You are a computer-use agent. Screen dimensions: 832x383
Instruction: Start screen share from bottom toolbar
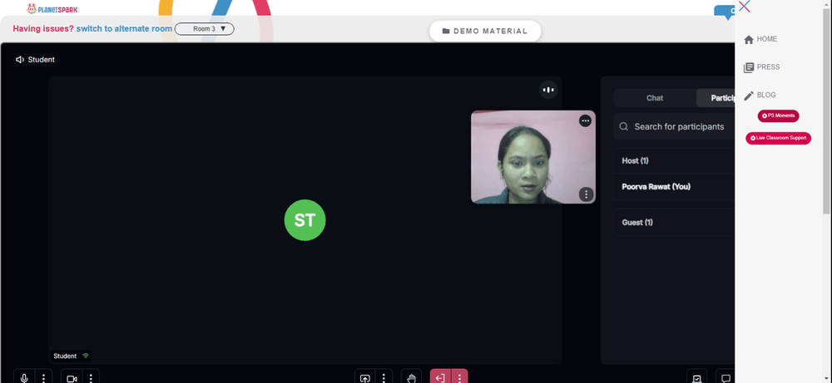pyautogui.click(x=365, y=378)
